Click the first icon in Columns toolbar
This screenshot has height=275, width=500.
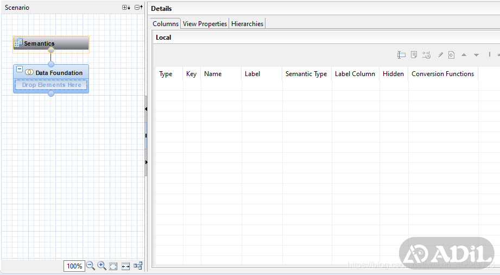click(401, 55)
